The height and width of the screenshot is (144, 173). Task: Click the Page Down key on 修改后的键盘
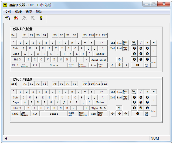(126, 97)
